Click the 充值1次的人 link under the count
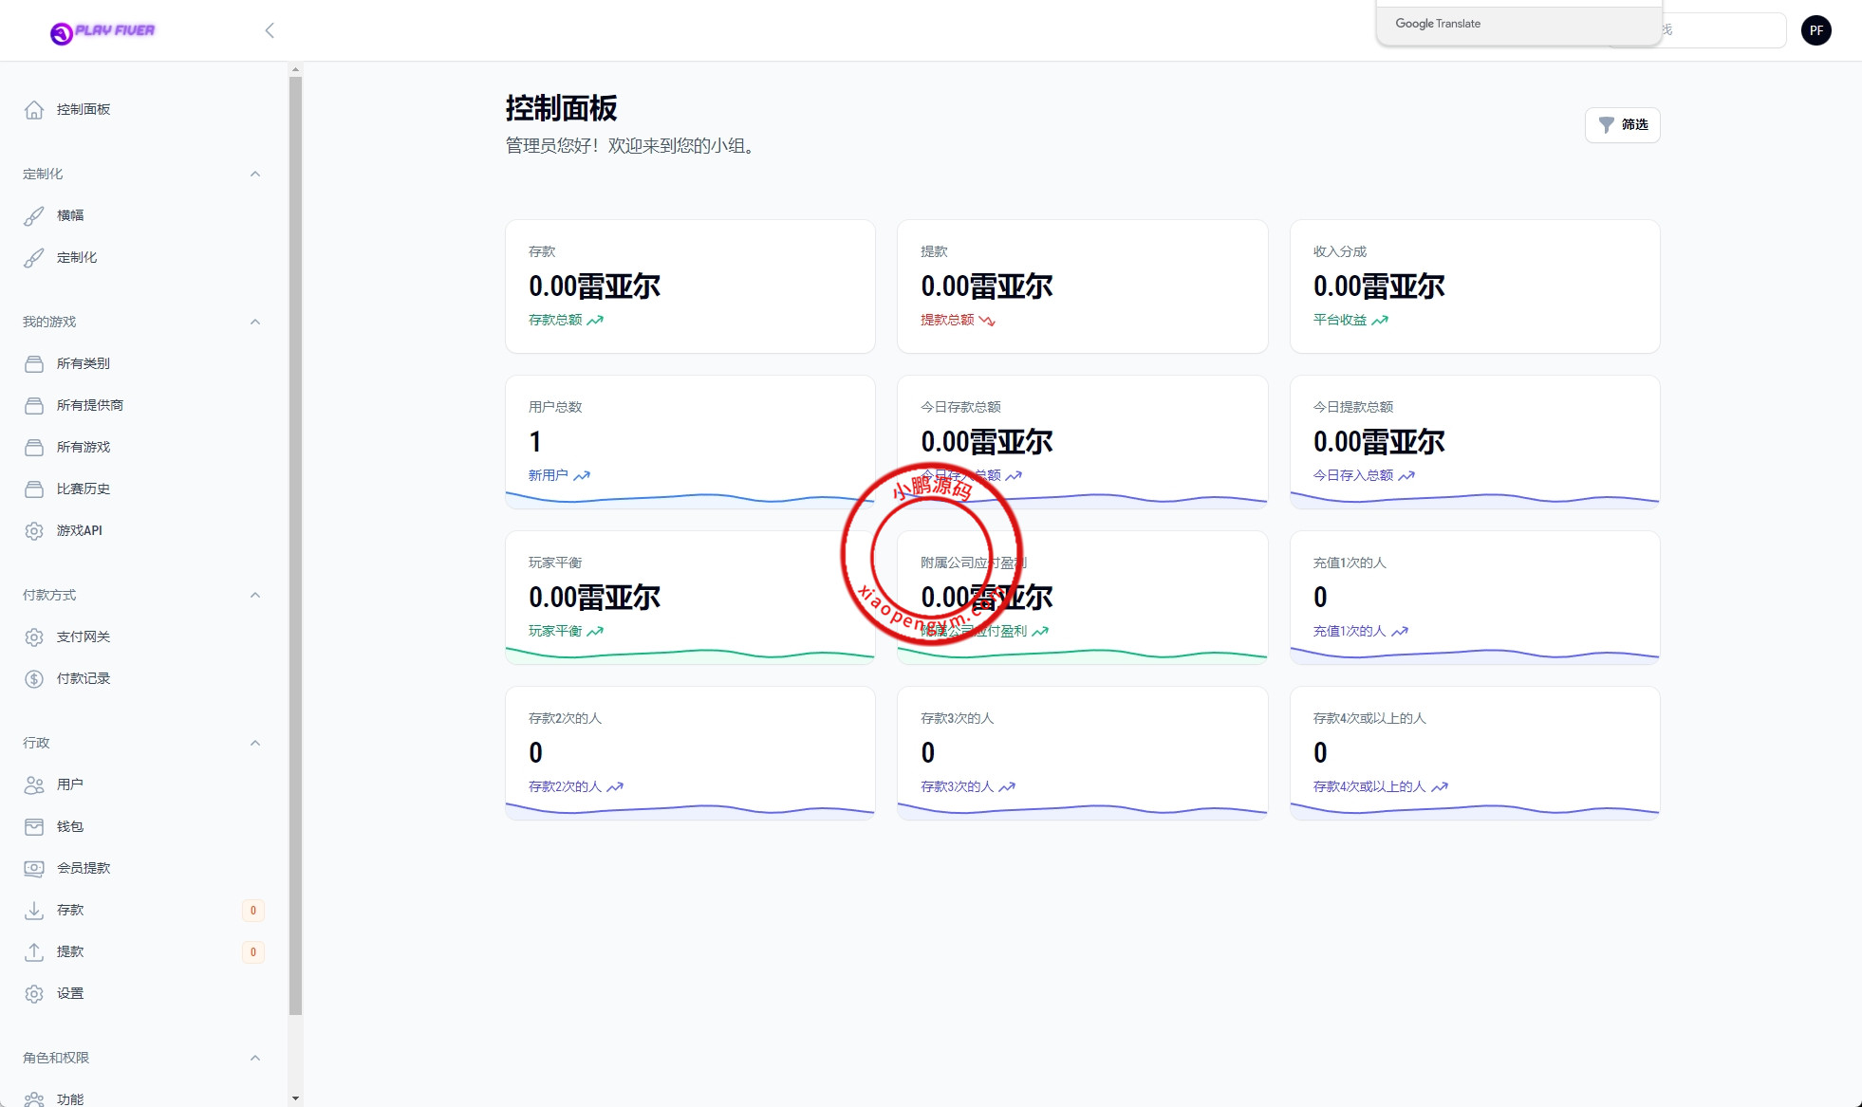Viewport: 1862px width, 1107px height. click(x=1350, y=632)
